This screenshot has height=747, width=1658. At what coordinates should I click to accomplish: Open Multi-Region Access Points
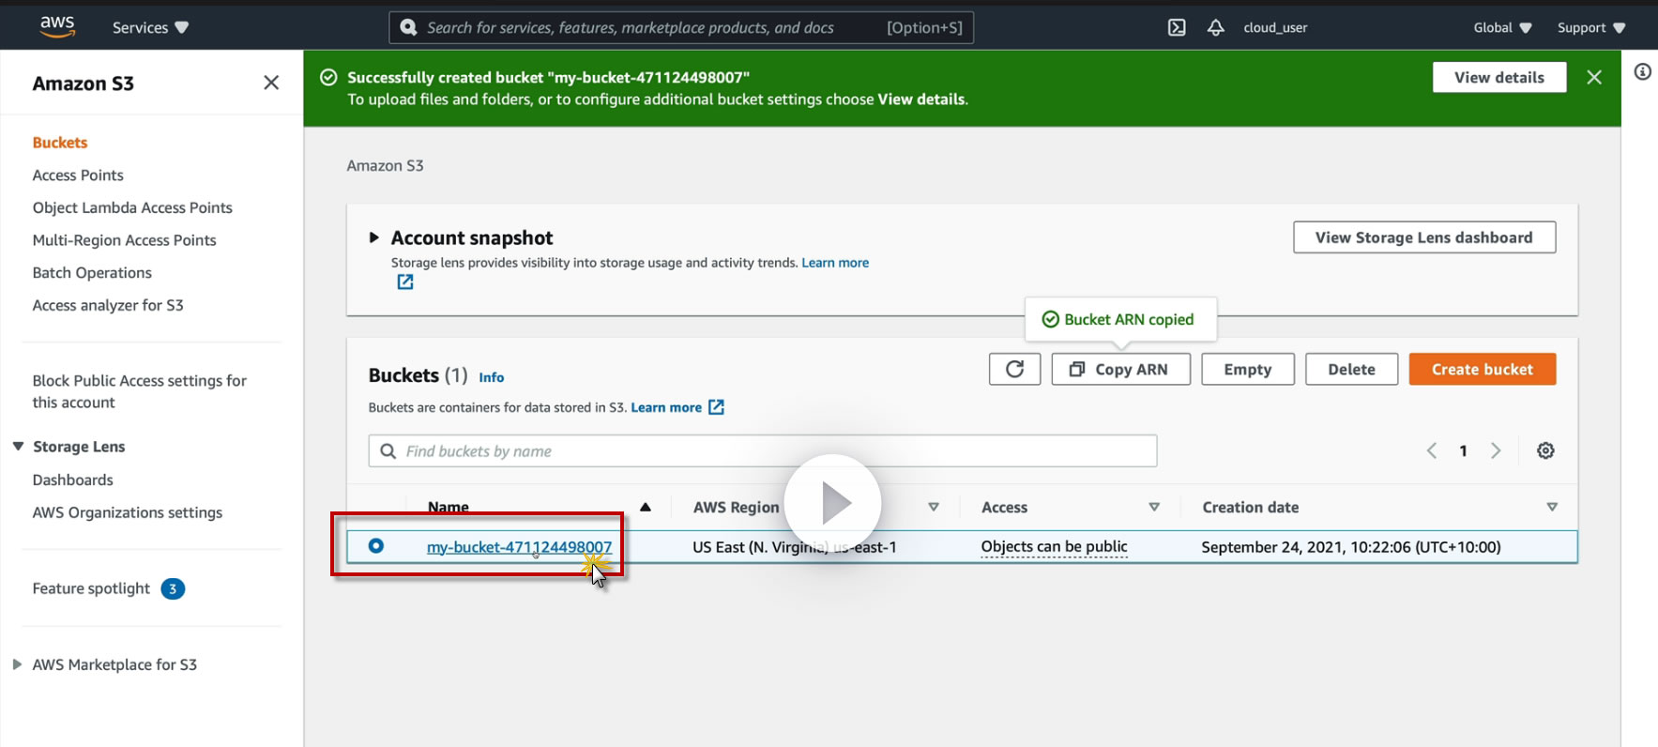point(124,240)
